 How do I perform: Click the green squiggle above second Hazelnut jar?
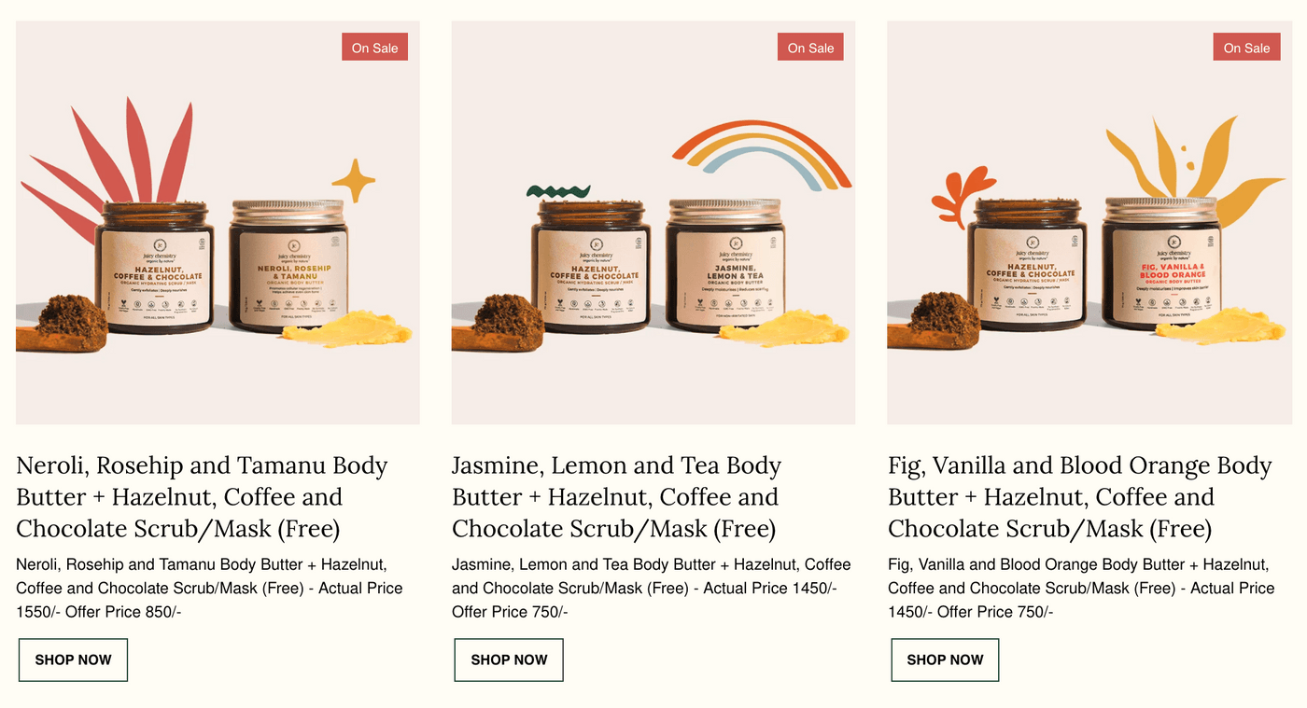[558, 191]
